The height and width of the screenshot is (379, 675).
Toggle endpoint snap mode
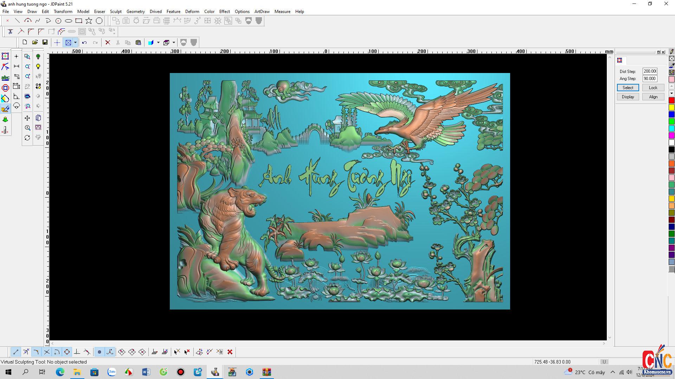[x=16, y=352]
